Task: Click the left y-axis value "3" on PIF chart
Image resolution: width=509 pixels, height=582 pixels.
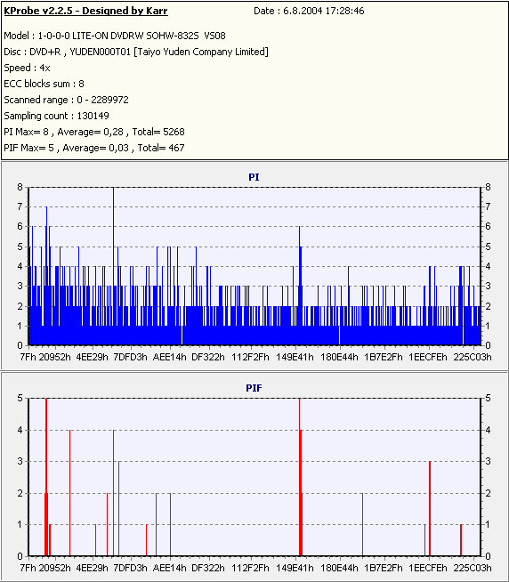Action: pos(20,461)
